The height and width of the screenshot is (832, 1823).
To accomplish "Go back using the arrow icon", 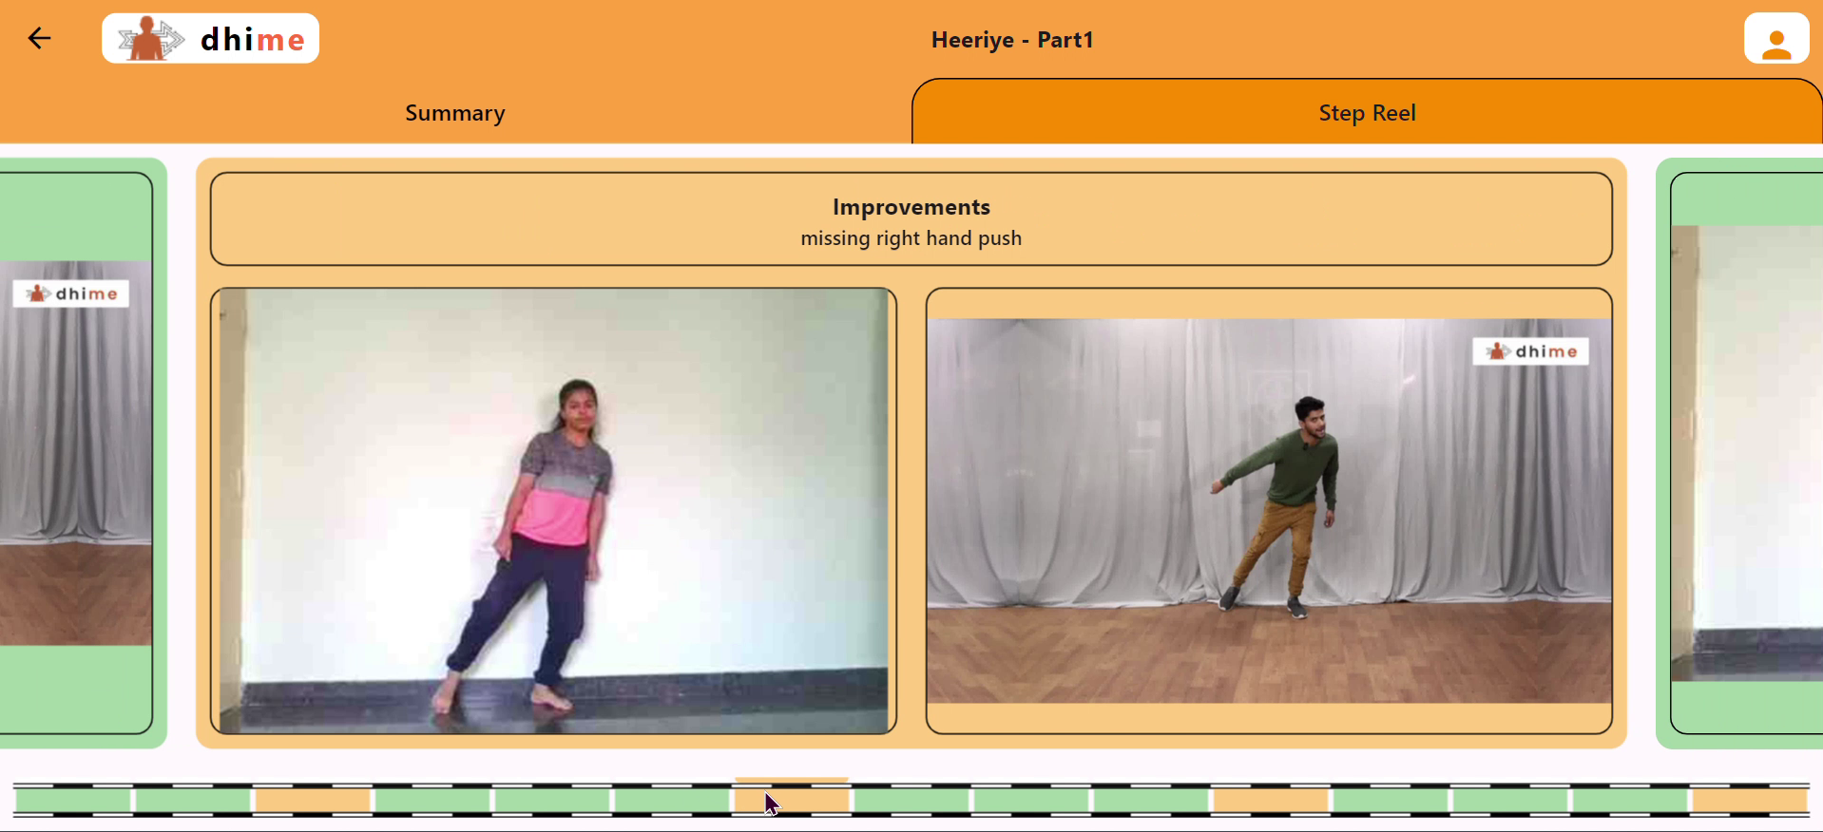I will tap(39, 38).
